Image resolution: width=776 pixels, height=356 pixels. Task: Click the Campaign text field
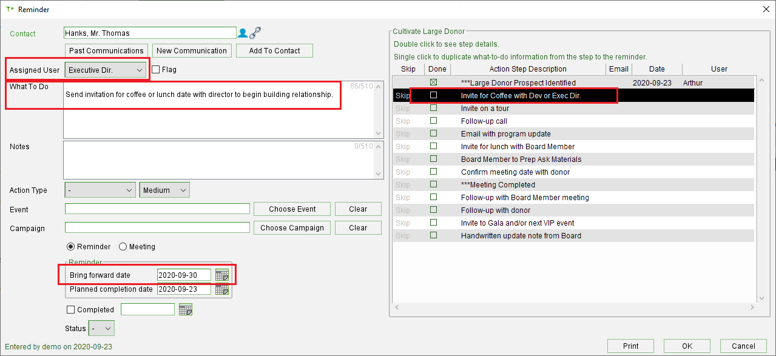(x=157, y=228)
